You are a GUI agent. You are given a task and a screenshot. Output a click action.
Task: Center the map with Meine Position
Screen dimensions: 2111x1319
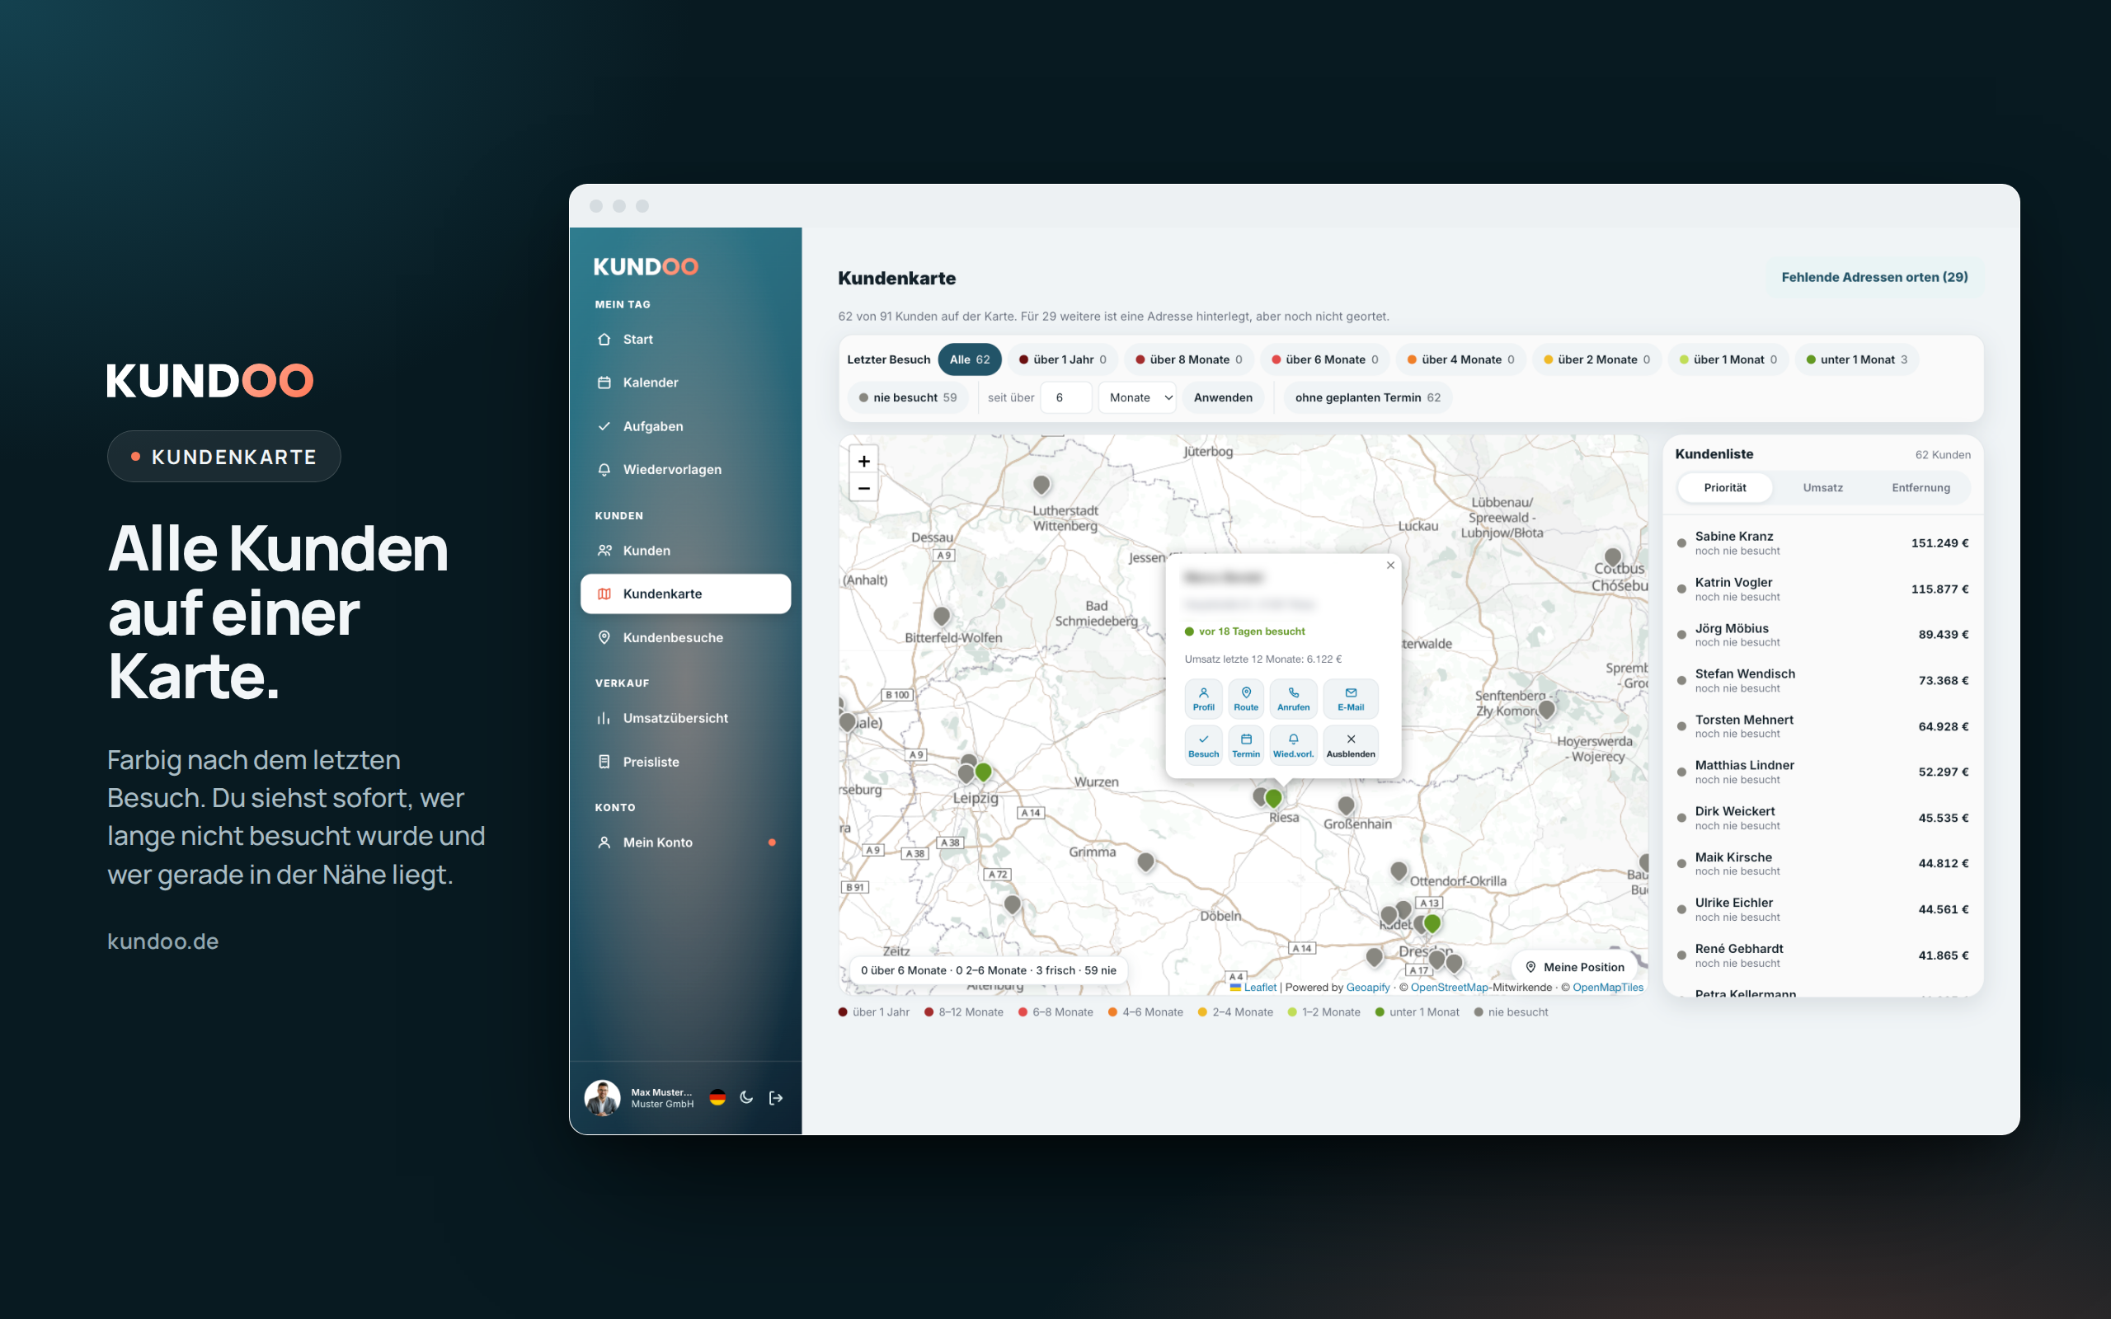[x=1574, y=966]
